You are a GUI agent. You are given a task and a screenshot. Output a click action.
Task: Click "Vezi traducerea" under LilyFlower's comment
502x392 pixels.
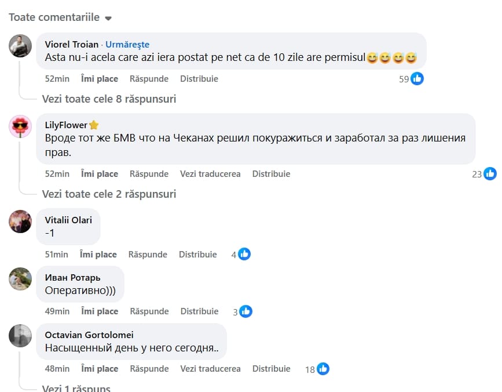[x=210, y=174]
